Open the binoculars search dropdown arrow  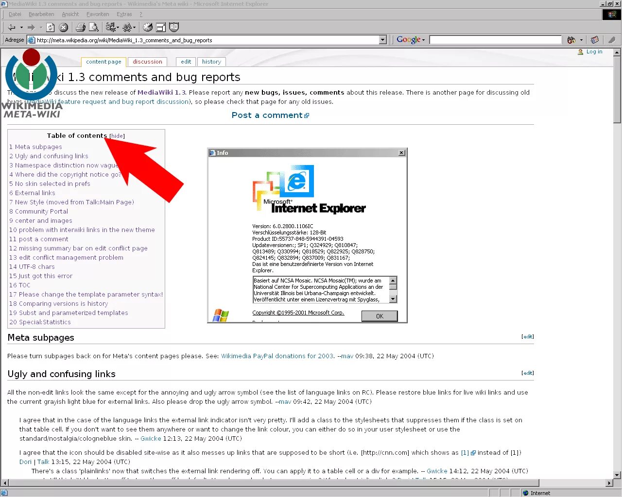click(x=581, y=40)
